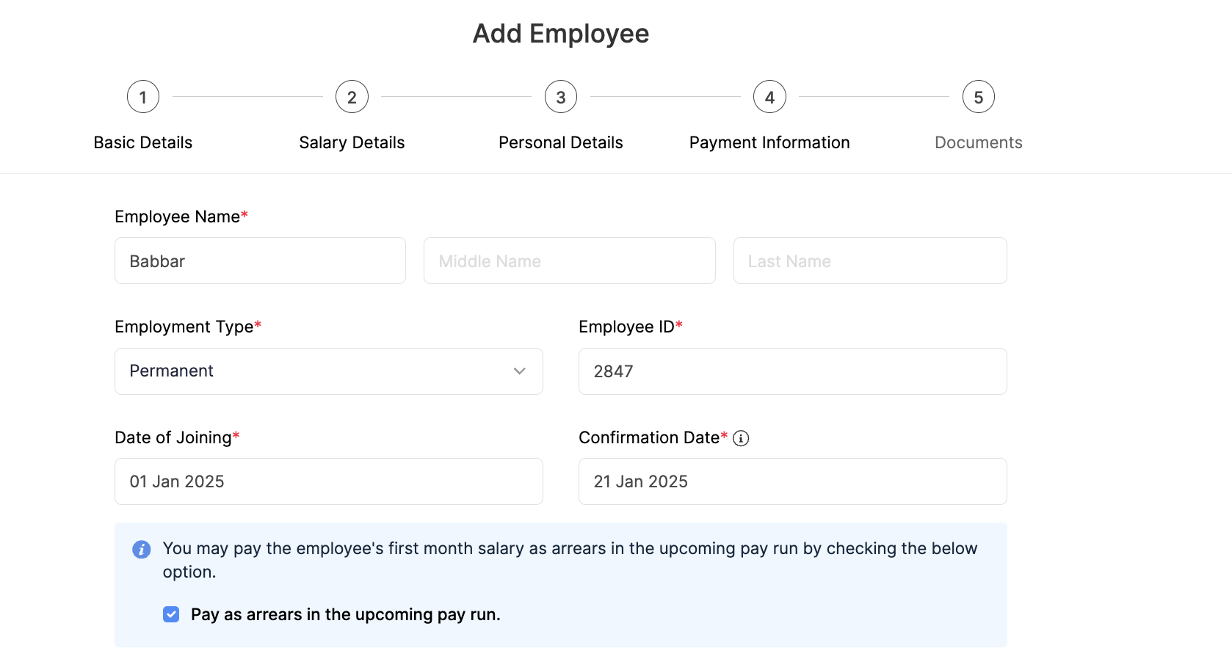This screenshot has width=1232, height=662.
Task: Click the Personal Details step label
Action: pos(560,142)
